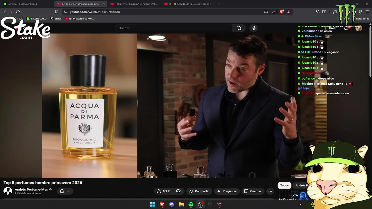This screenshot has width=372, height=209.
Task: Open the Windows Start menu
Action: (x=152, y=204)
